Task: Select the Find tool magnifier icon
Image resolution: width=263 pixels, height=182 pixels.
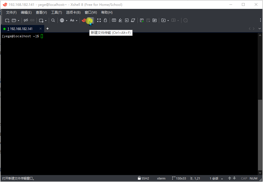Action: tap(53, 20)
